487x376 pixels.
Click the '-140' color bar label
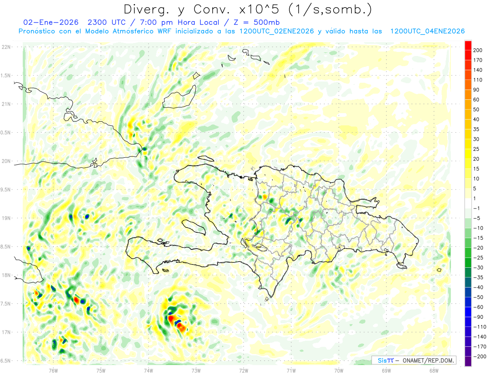click(x=480, y=337)
